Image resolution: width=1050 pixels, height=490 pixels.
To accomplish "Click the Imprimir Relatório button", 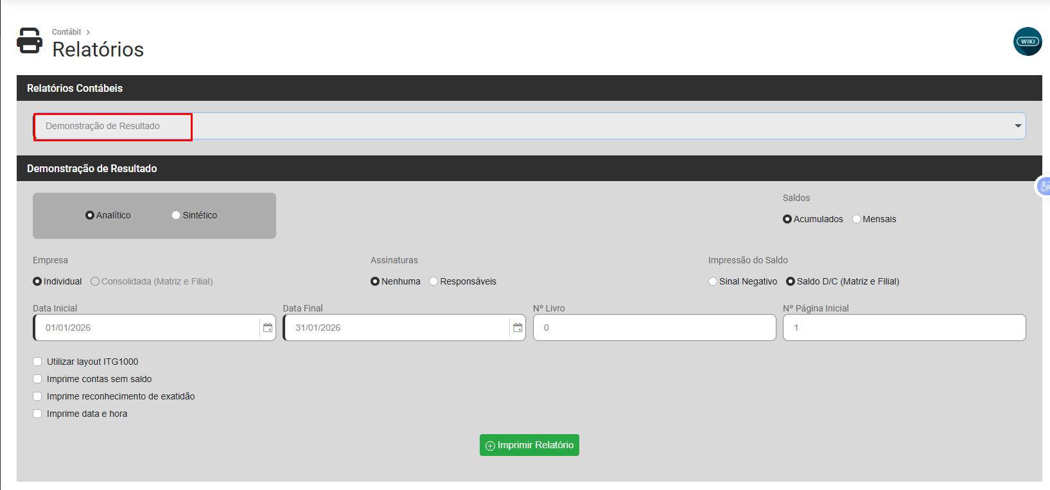I will pyautogui.click(x=529, y=445).
